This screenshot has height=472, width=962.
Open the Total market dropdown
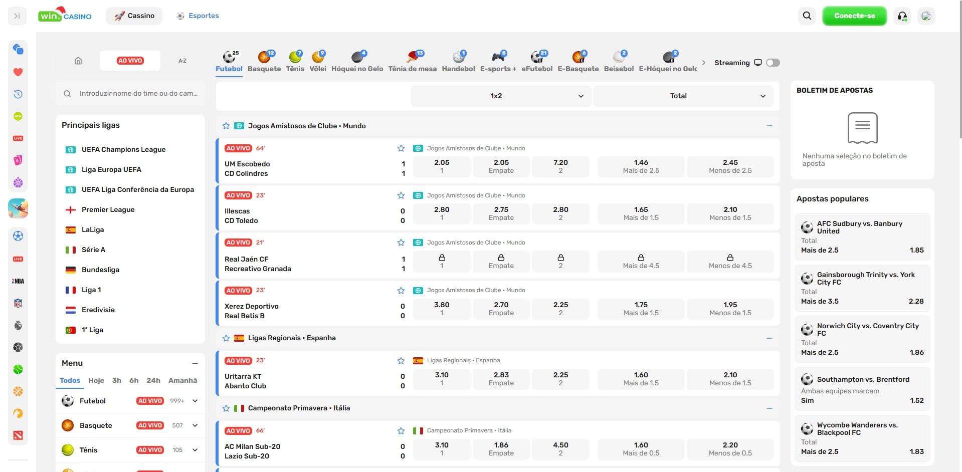[683, 96]
